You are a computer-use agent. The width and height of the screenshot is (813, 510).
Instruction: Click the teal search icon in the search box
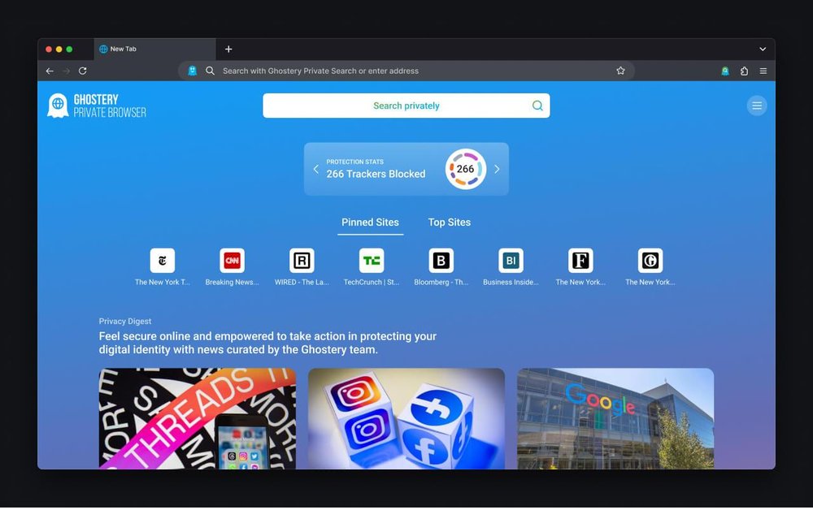[x=537, y=106]
